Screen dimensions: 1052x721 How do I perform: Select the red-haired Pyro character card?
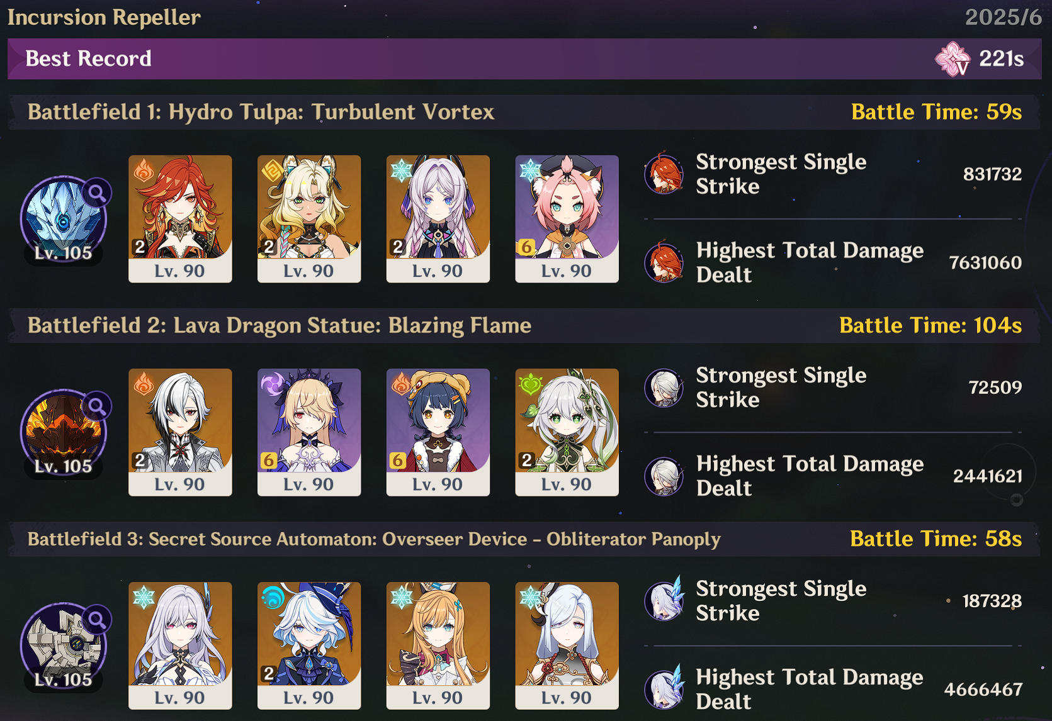click(180, 219)
